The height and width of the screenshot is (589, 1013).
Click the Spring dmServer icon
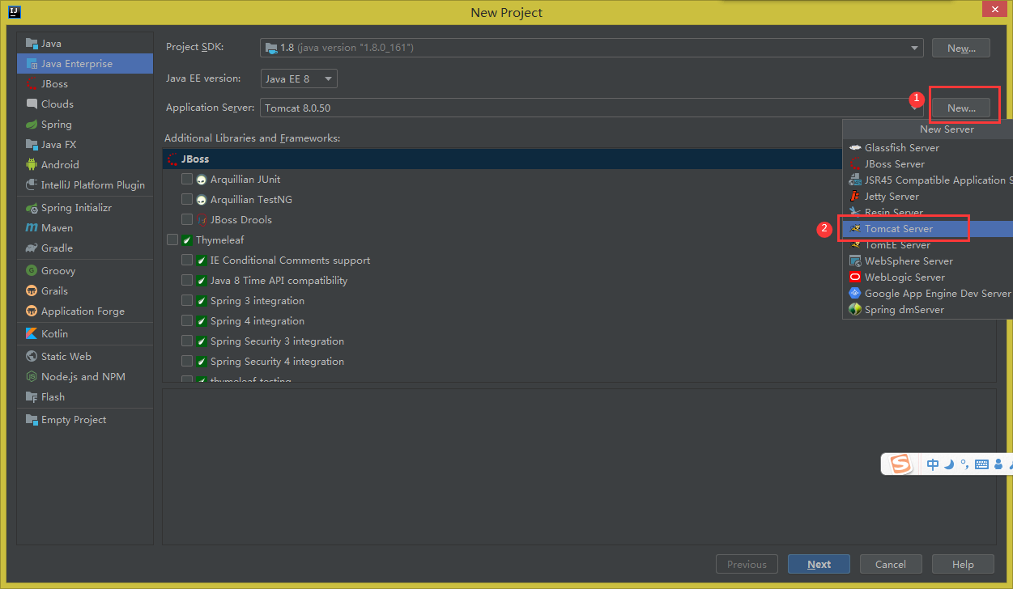pos(855,310)
